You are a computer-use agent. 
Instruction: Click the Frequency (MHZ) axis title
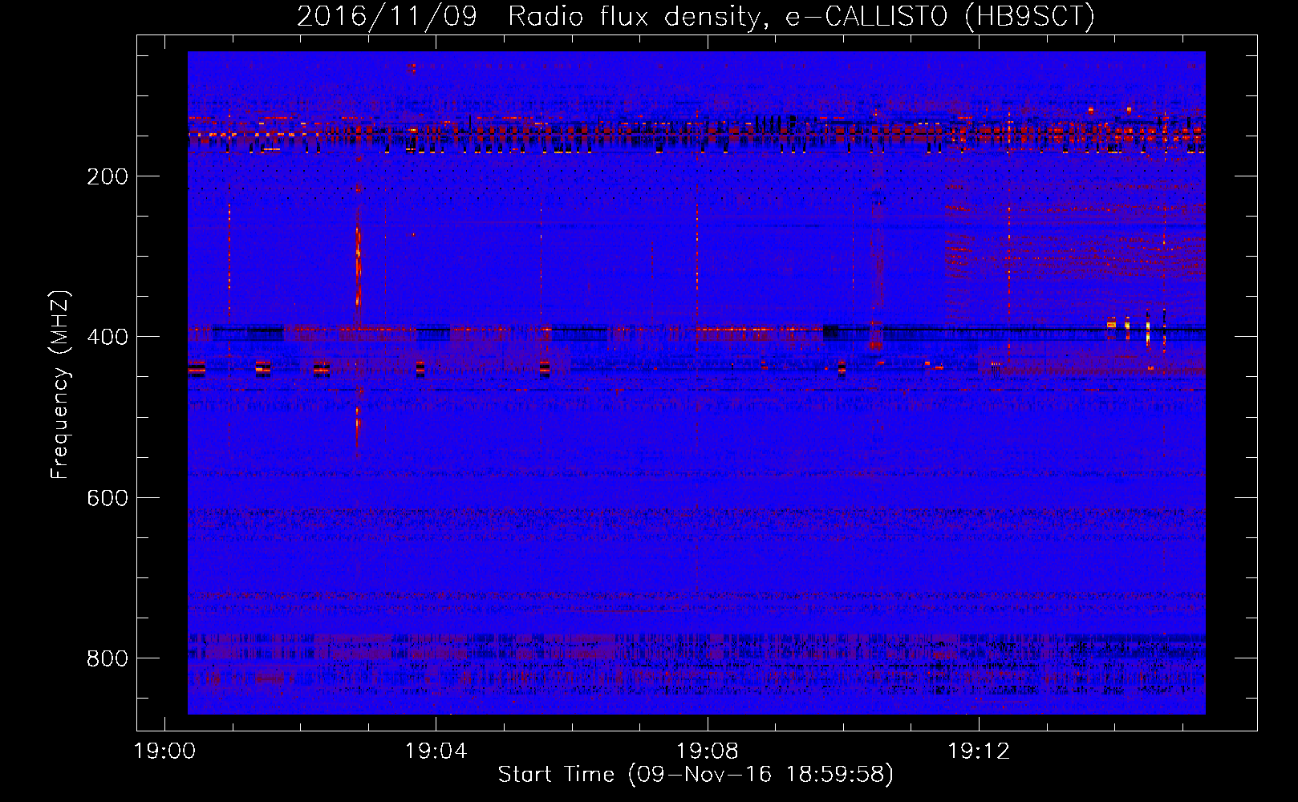pyautogui.click(x=60, y=384)
